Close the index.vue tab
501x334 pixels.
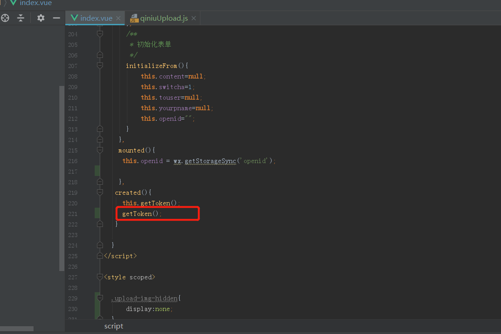pos(118,18)
